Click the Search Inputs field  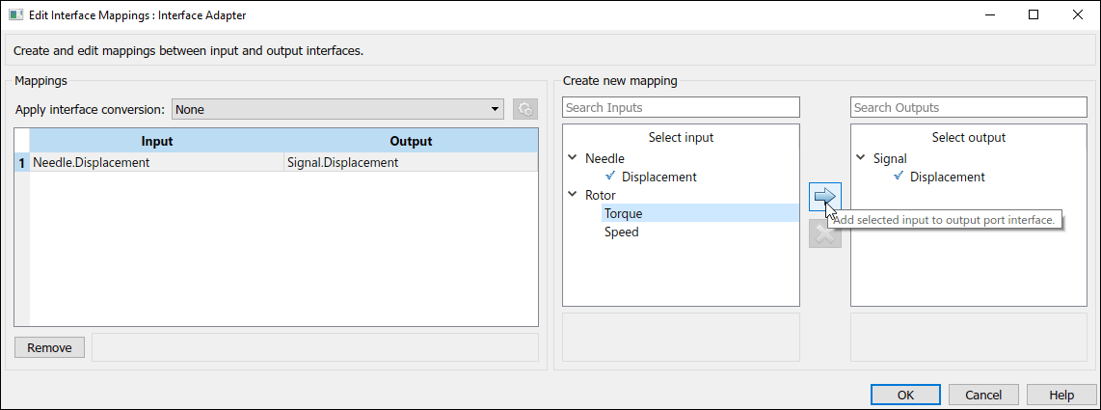pyautogui.click(x=681, y=107)
